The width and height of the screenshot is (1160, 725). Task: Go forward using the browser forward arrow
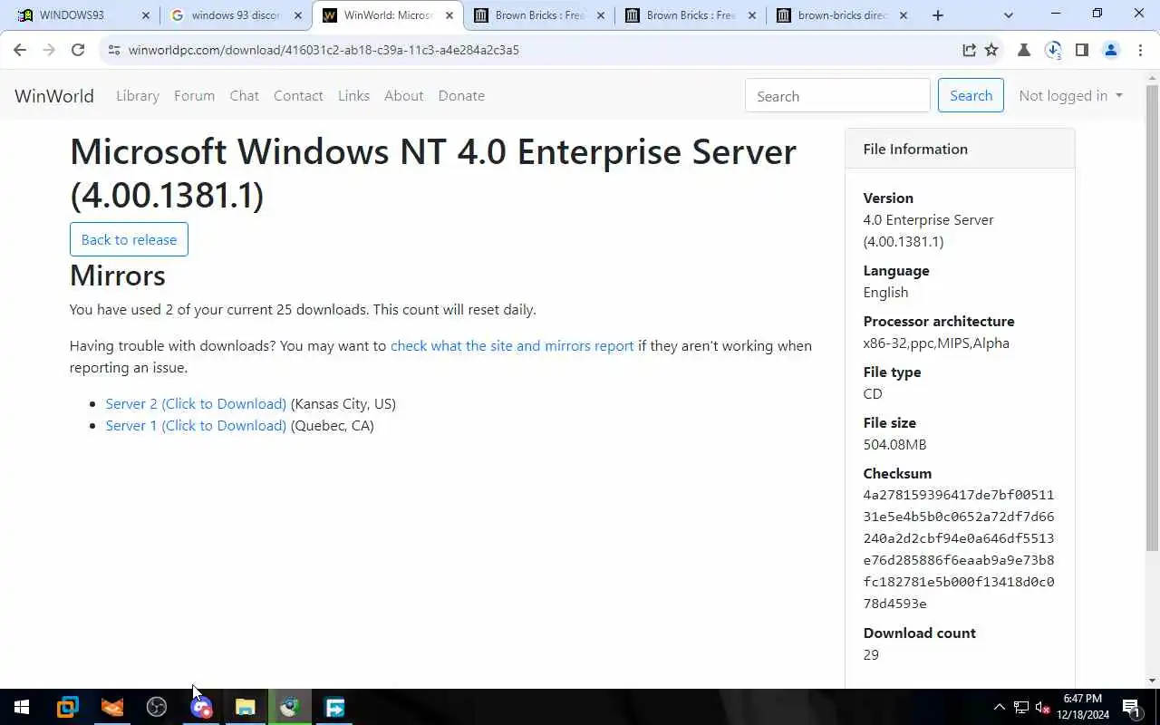point(49,50)
